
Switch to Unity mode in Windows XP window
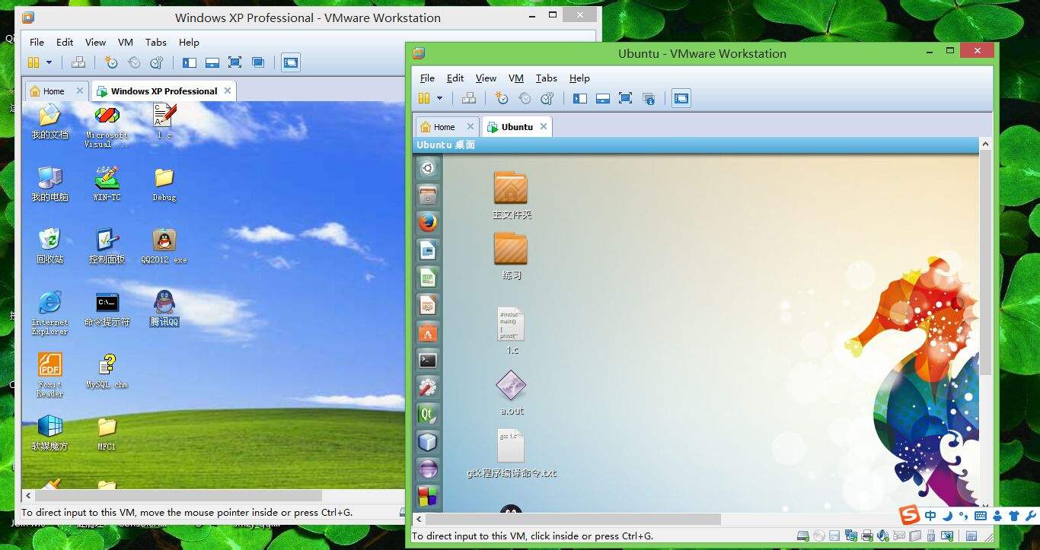(x=258, y=62)
